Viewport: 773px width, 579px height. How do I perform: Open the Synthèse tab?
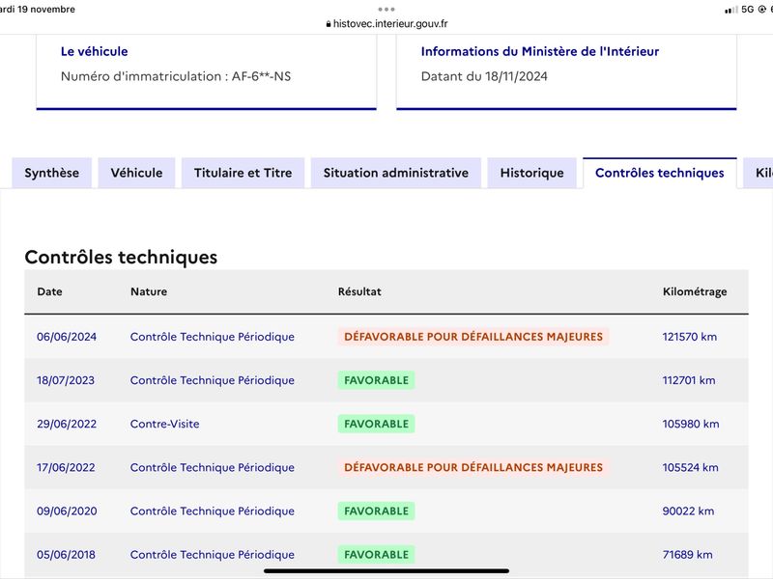[x=52, y=173]
